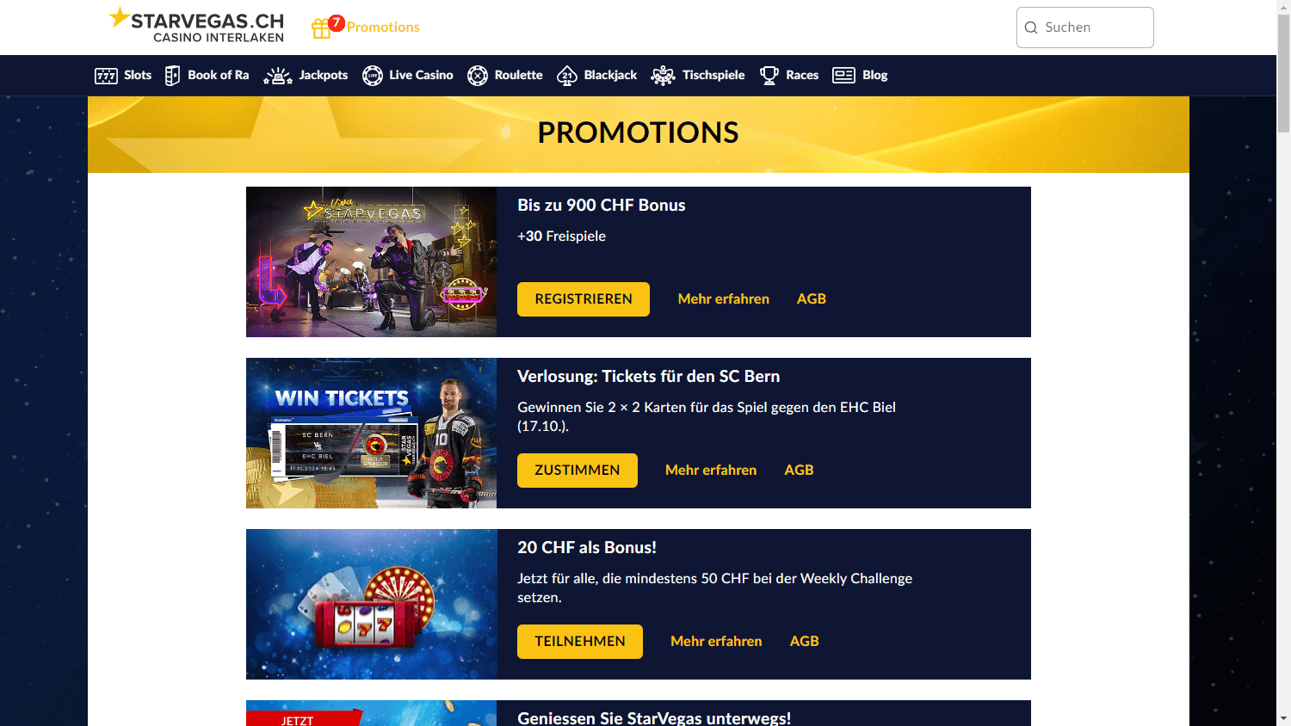Click the Blackjack 21 spade icon

[x=567, y=76]
